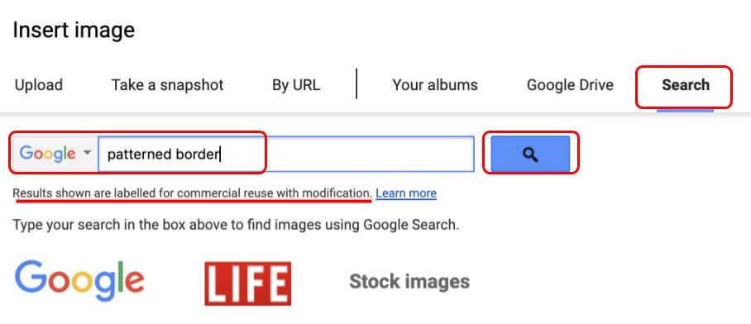Click the Stock images label
Screen dimensions: 751x324
click(409, 281)
